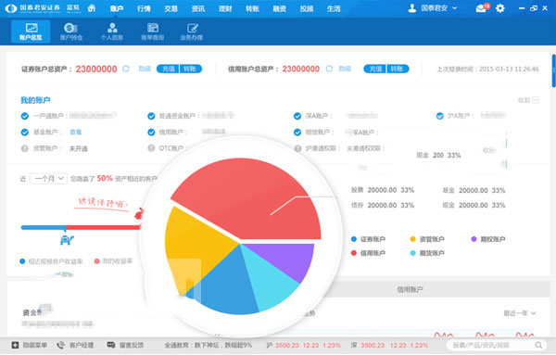This screenshot has height=355, width=556.
Task: Click the 资管账户 not-opened info icon
Action: click(x=24, y=148)
